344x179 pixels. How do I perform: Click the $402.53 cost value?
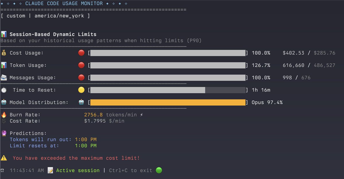[x=293, y=53]
